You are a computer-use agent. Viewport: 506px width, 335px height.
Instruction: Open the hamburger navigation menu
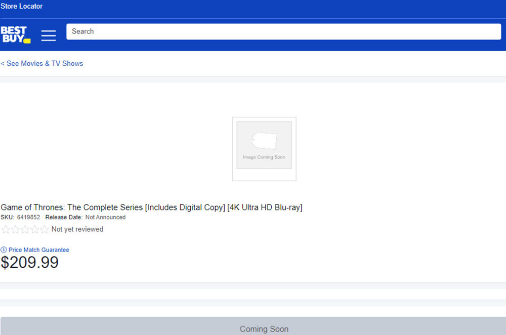[49, 35]
